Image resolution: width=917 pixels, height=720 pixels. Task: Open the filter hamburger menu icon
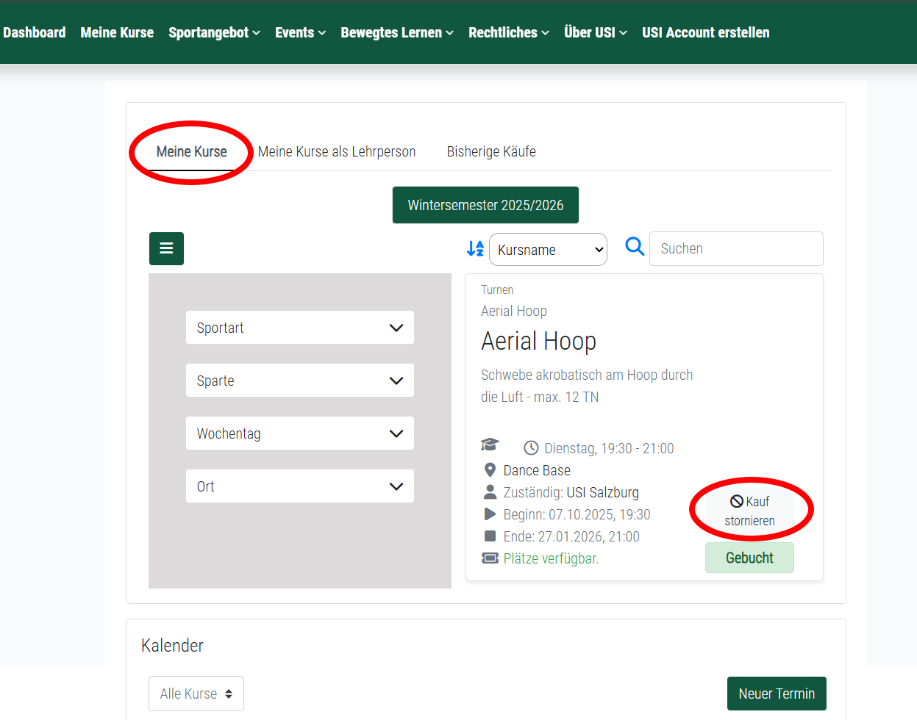pos(166,248)
